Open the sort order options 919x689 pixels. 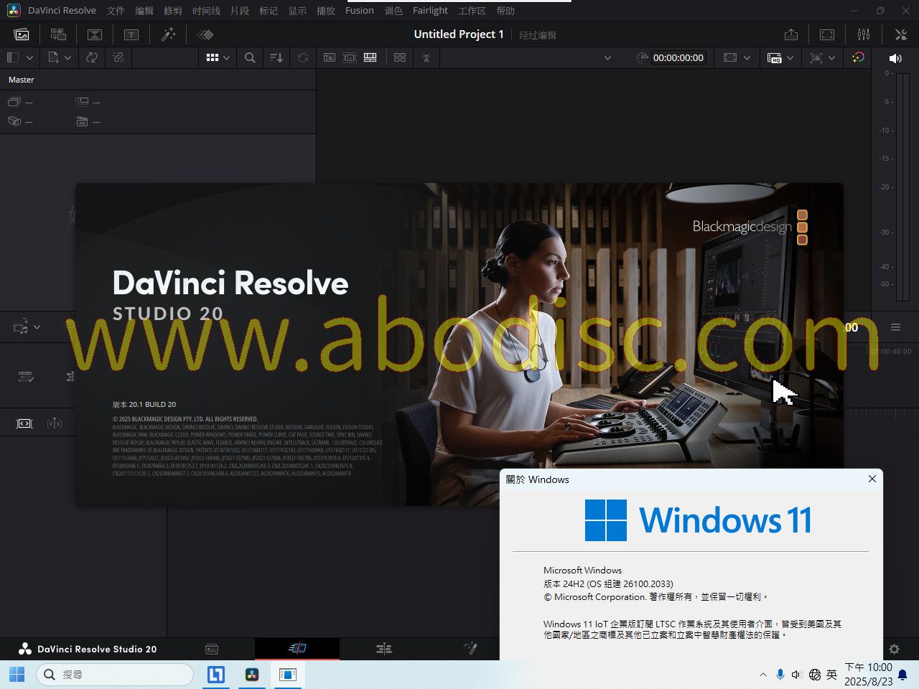pos(276,57)
